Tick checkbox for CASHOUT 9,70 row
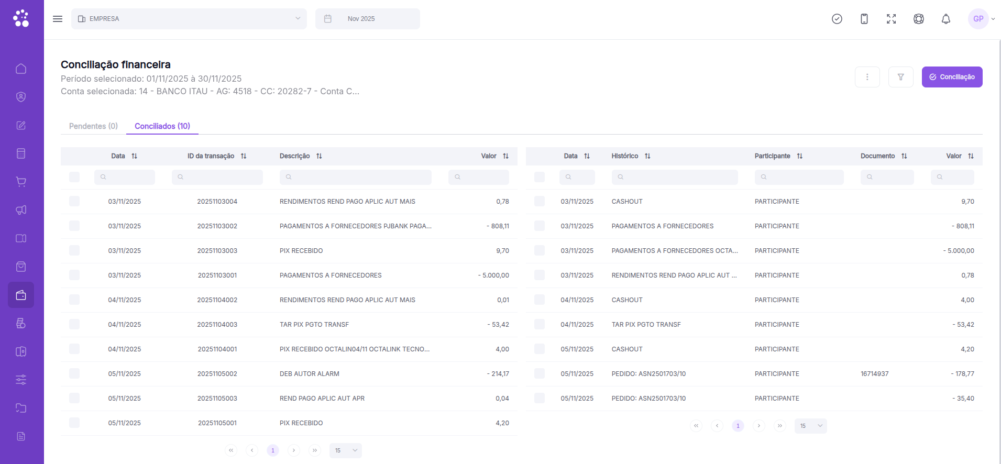The image size is (1001, 464). [540, 201]
